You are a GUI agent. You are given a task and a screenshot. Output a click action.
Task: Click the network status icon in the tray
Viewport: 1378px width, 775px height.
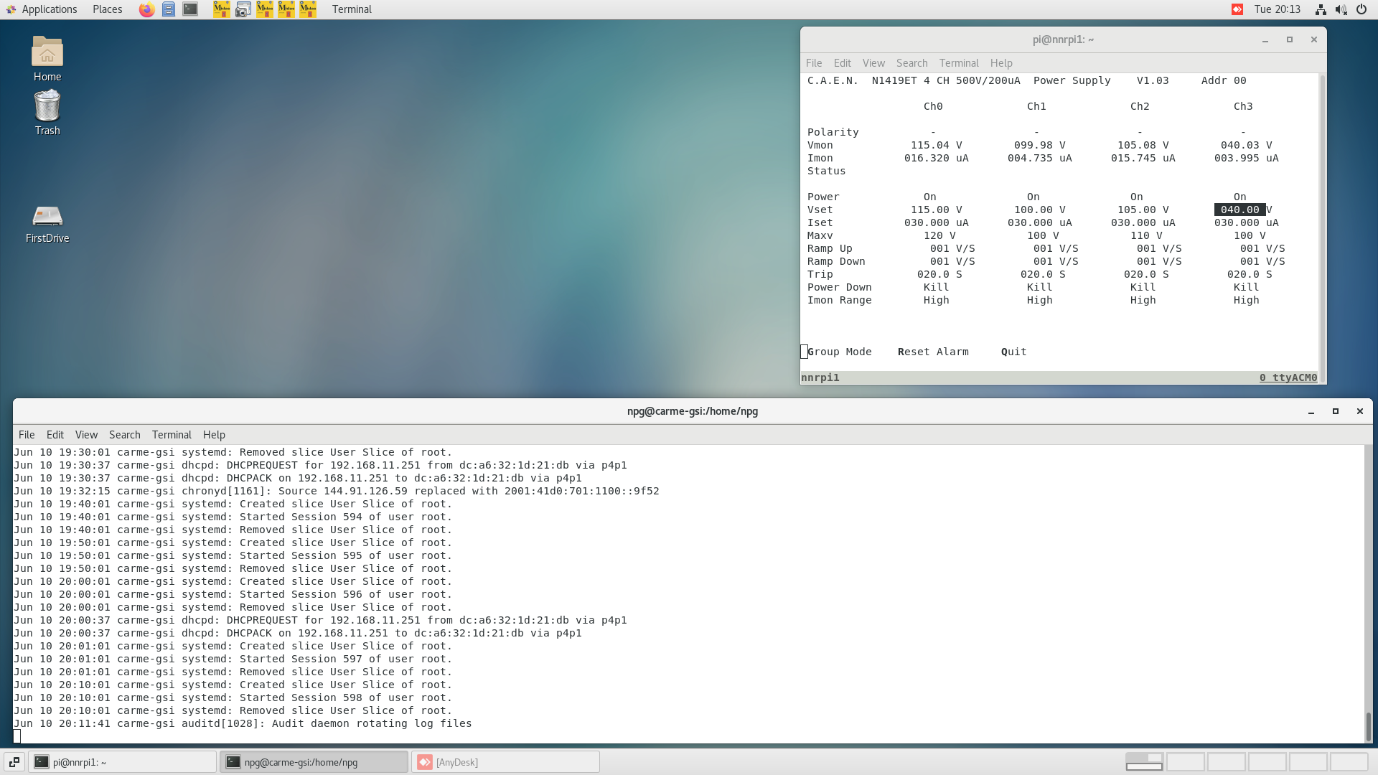click(x=1321, y=9)
